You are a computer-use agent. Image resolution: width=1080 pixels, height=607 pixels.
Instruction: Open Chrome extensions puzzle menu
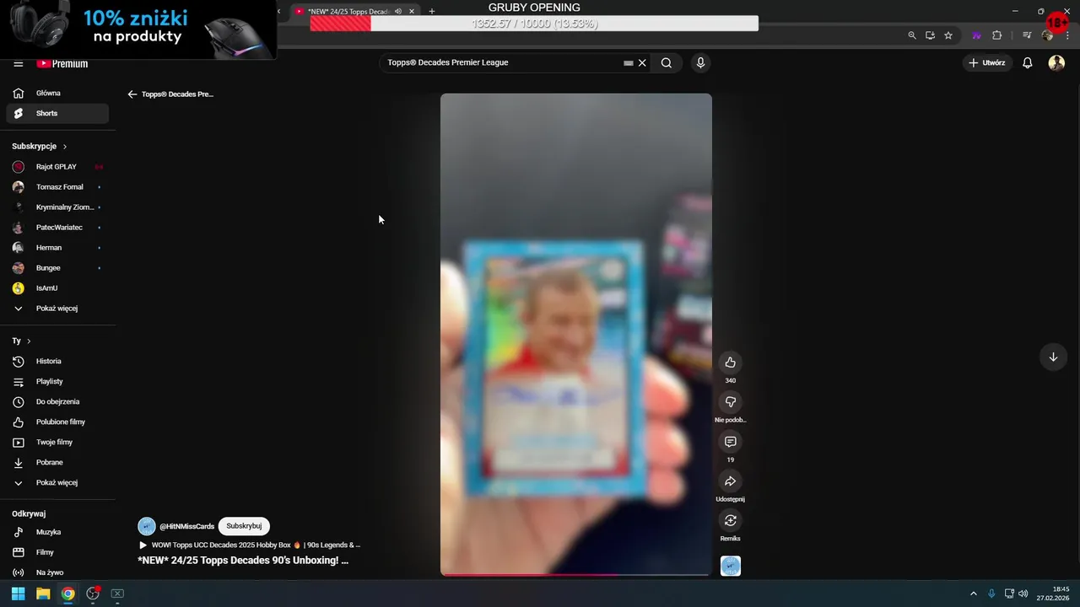coord(997,35)
